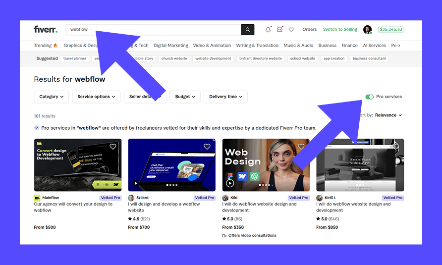442x265 pixels.
Task: Open the Sort by Relevance dropdown
Action: [388, 115]
